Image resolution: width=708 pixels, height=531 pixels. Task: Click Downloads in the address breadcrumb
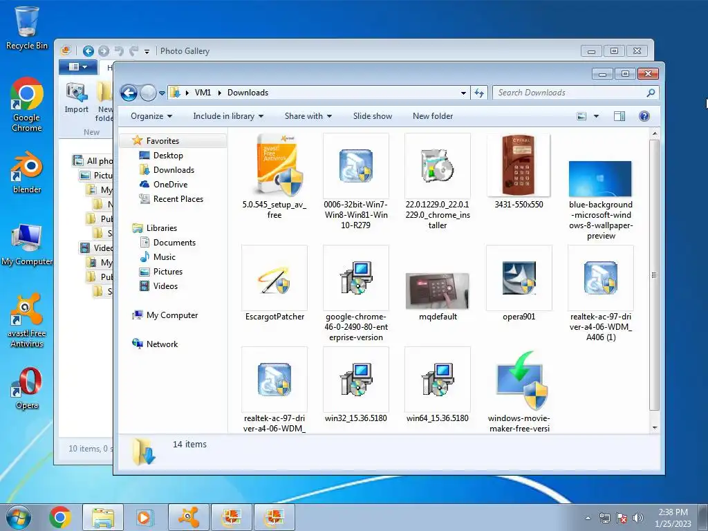(x=248, y=93)
